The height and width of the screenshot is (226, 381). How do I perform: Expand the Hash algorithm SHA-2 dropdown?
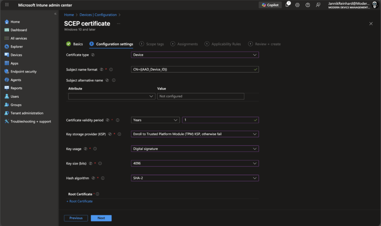[195, 178]
